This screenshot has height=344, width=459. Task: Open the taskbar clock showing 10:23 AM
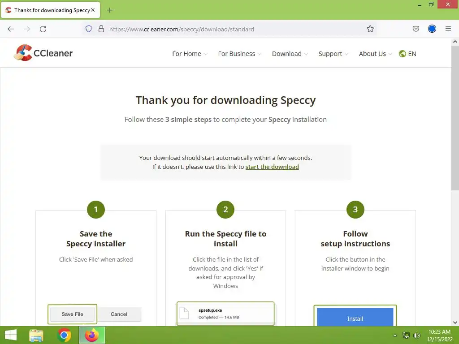(439, 335)
